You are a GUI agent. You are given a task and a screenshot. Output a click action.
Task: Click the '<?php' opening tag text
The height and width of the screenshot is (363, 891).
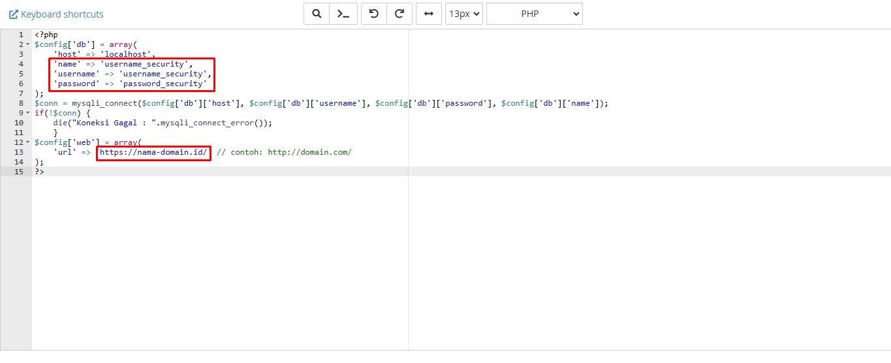pos(46,35)
